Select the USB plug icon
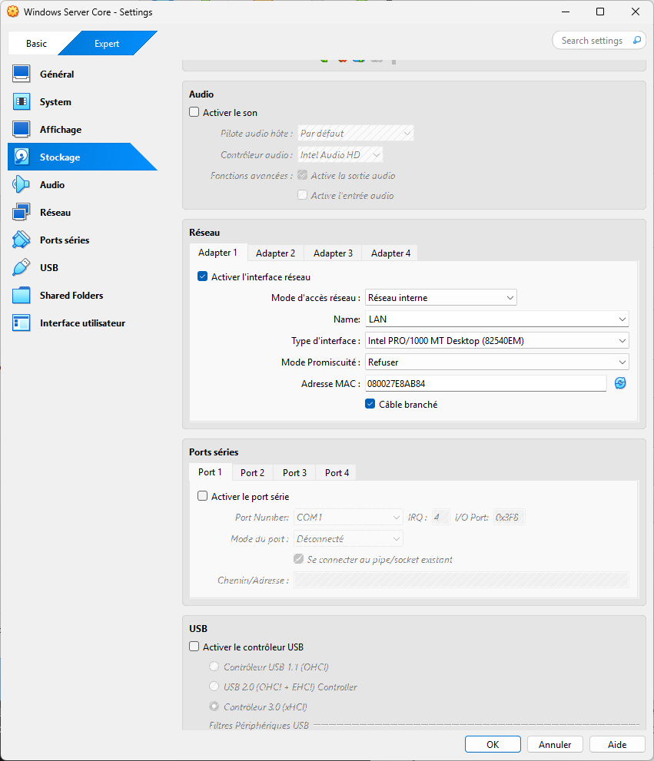The width and height of the screenshot is (654, 761). click(x=22, y=267)
